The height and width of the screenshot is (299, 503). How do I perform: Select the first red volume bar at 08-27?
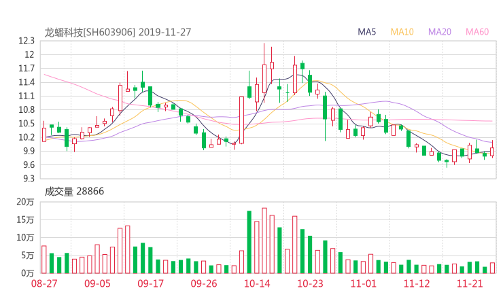(44, 260)
